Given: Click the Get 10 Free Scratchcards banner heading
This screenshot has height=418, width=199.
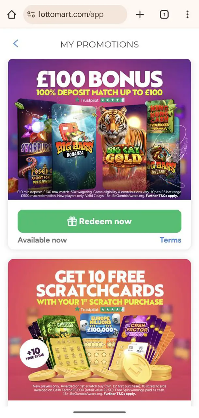Looking at the screenshot, I should 99,283.
